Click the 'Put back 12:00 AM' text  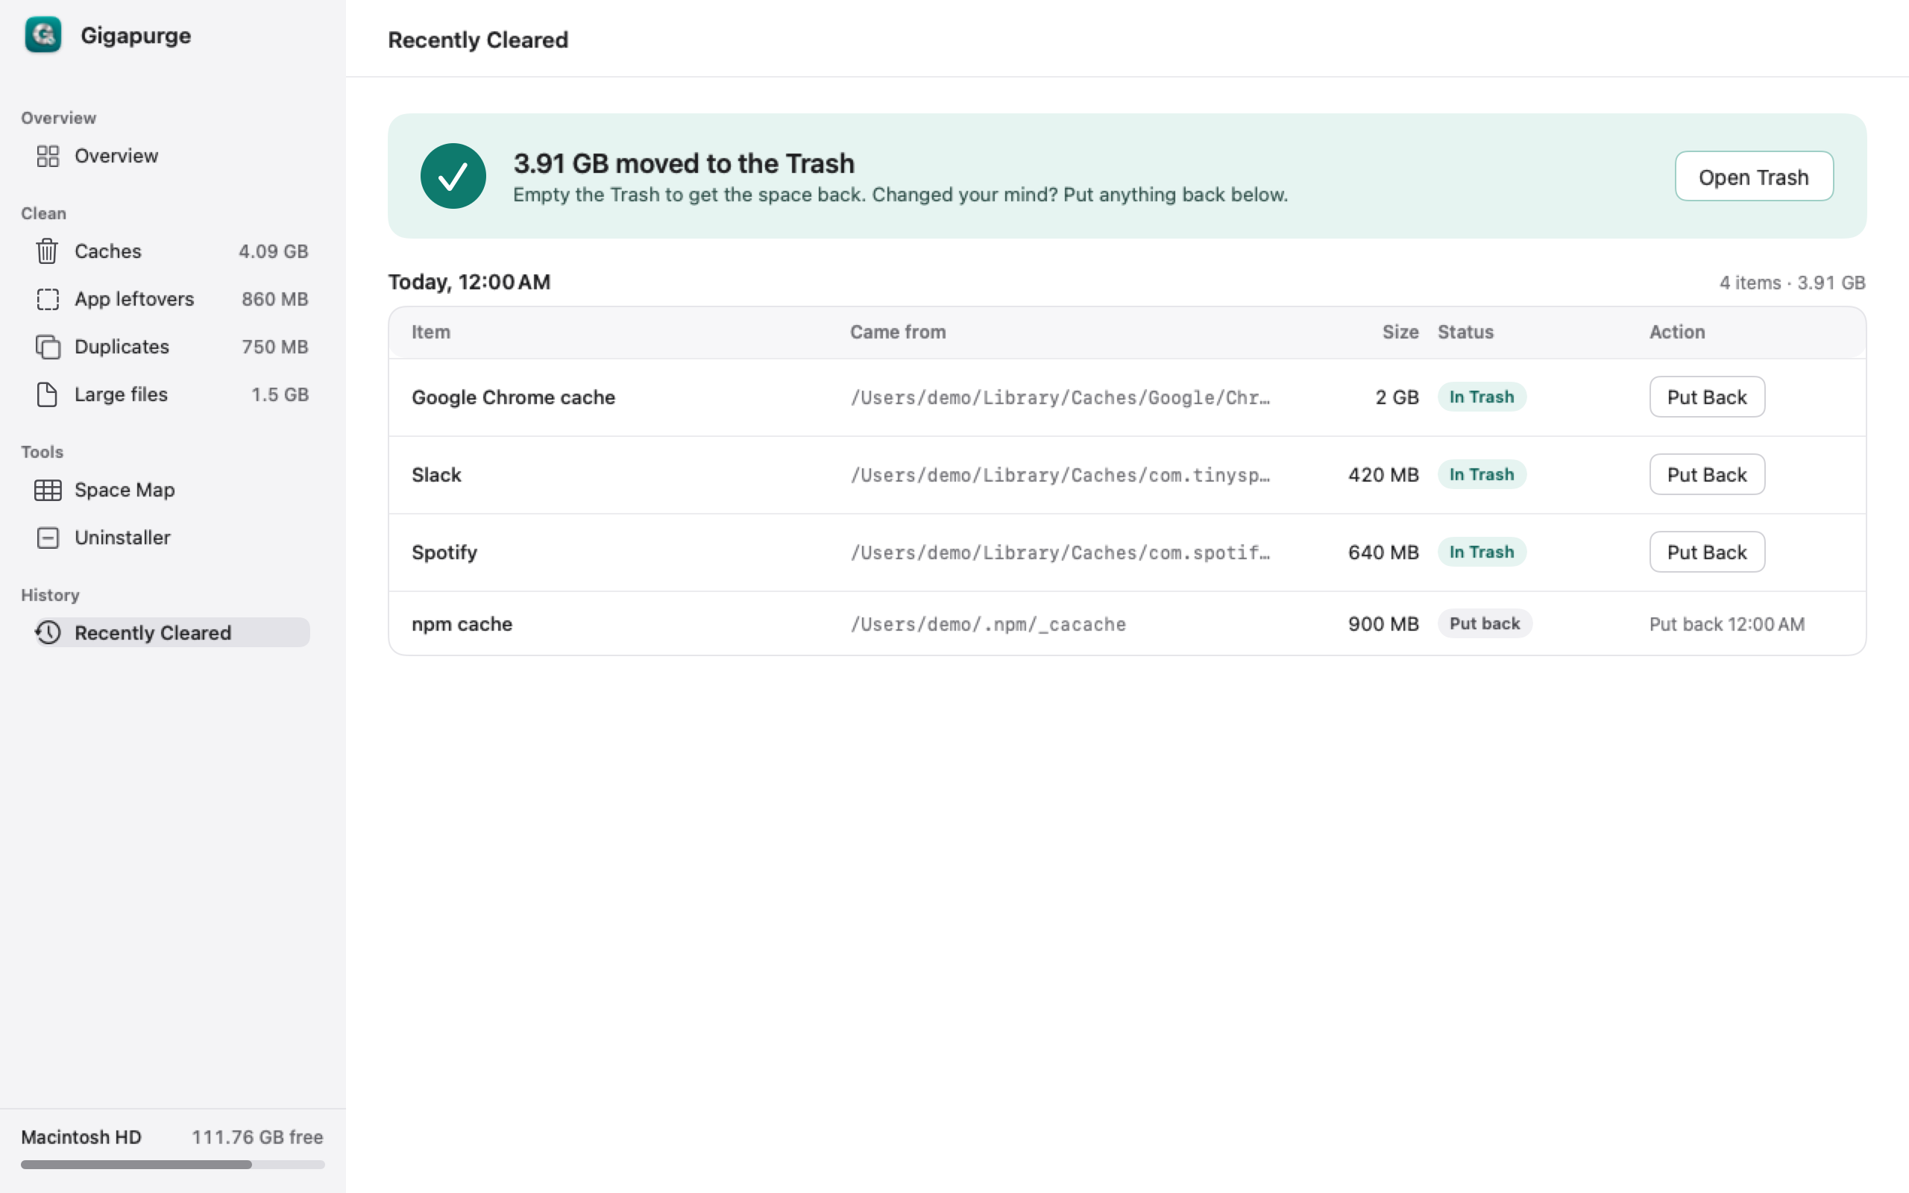1727,624
